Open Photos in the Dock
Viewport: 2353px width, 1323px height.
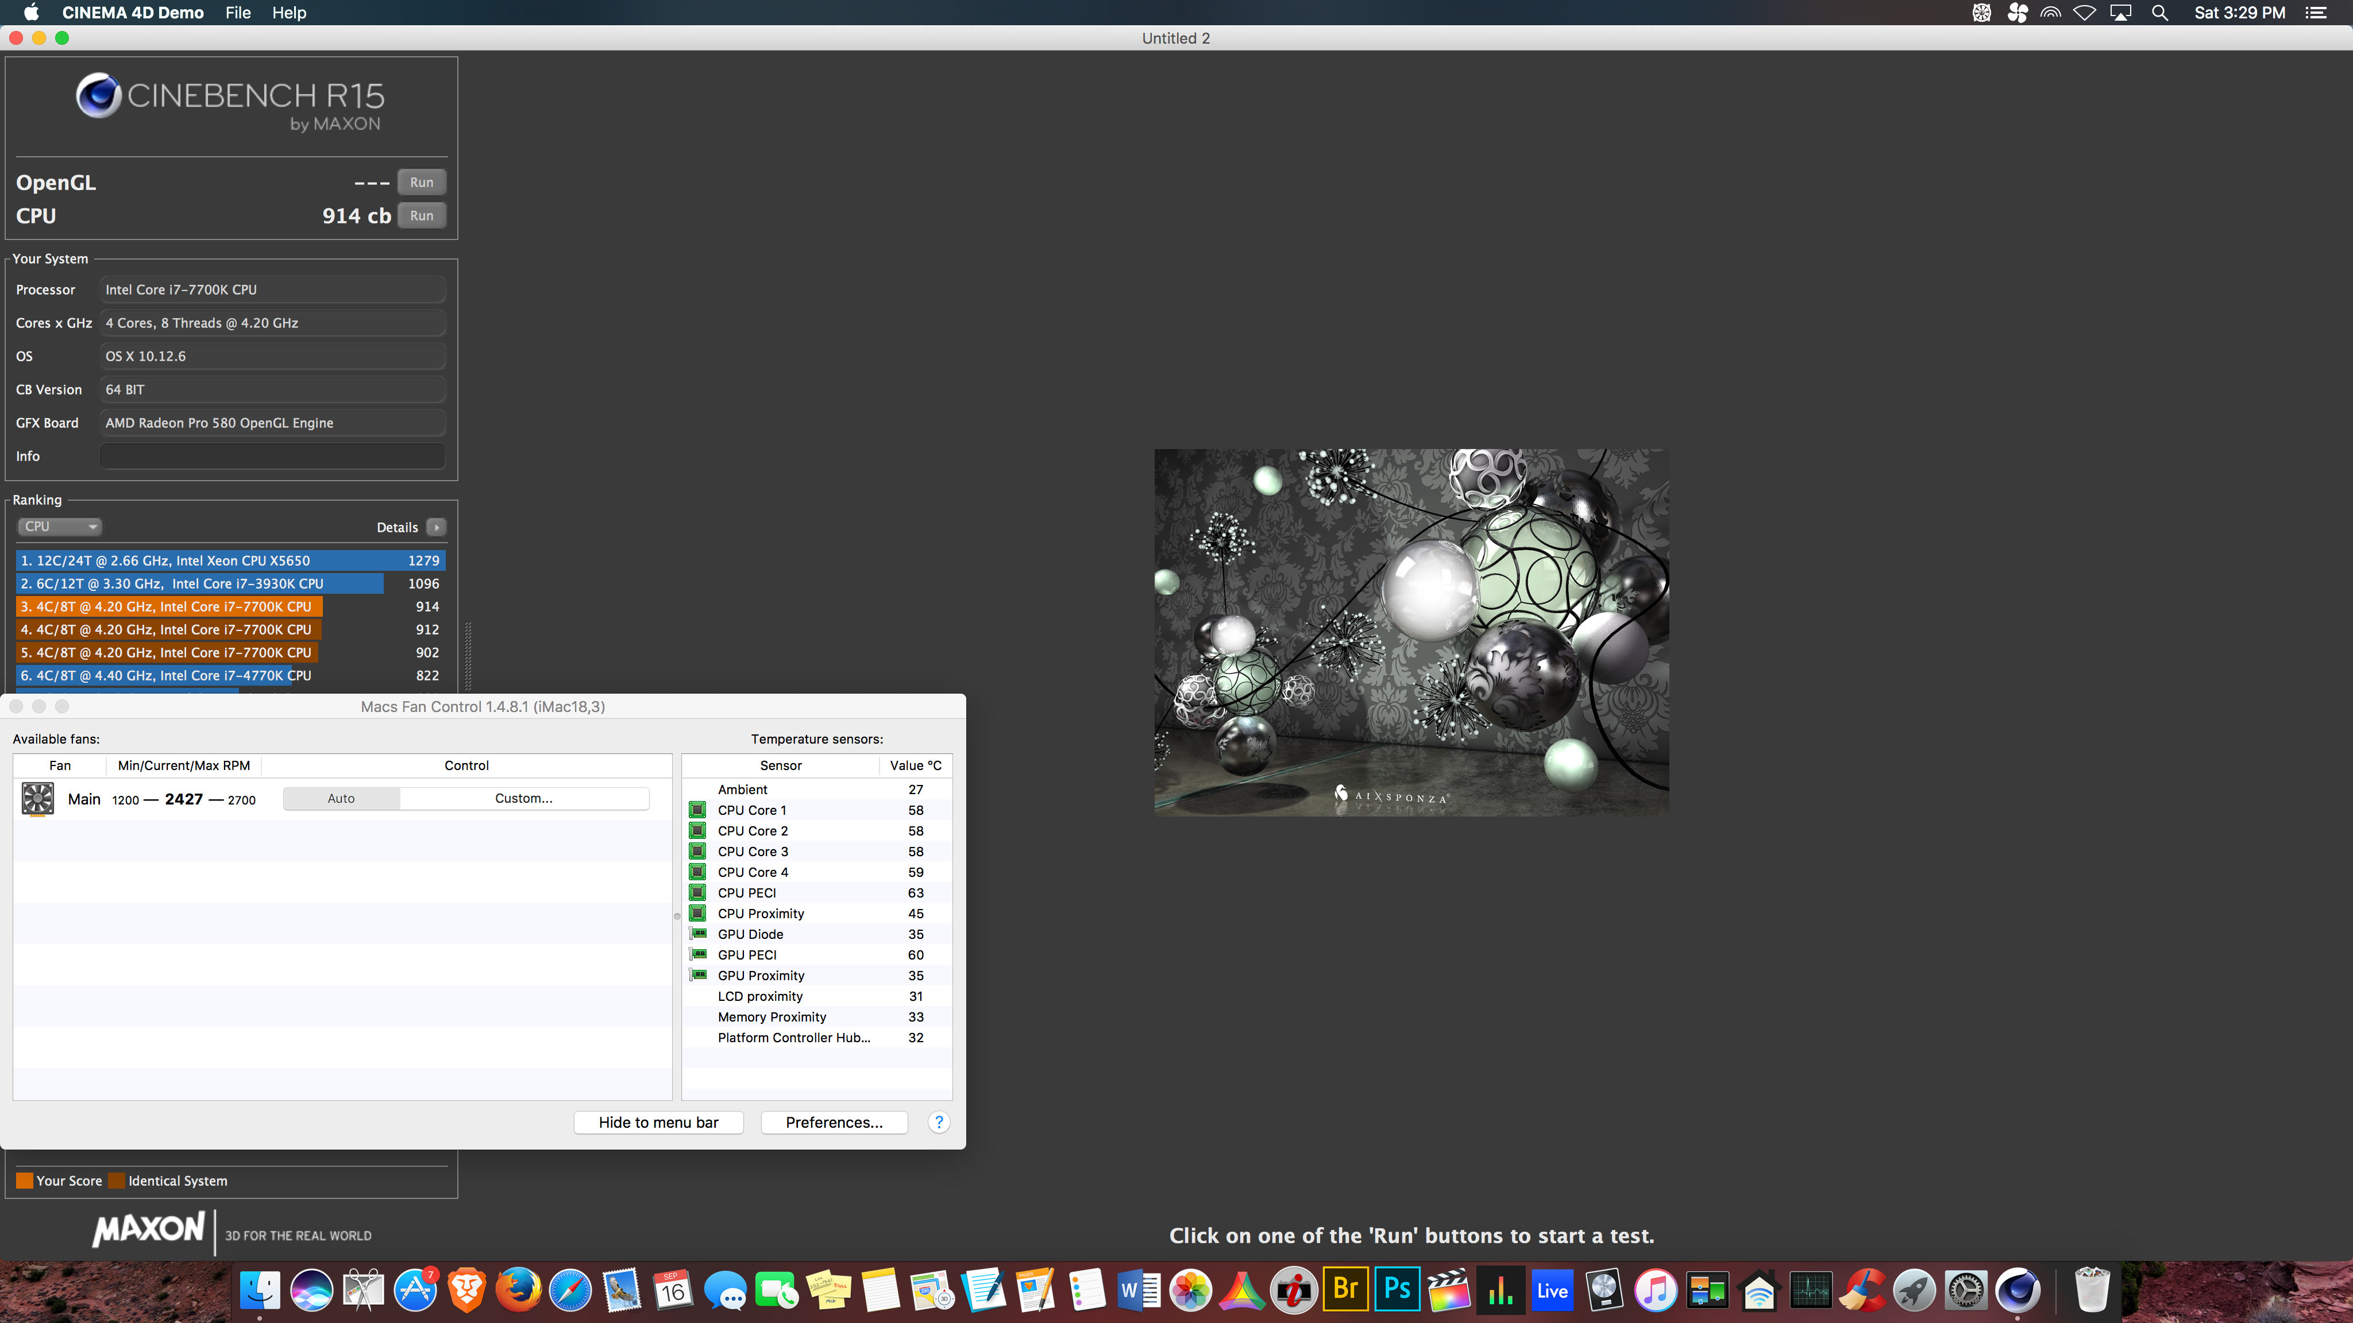[x=1190, y=1290]
